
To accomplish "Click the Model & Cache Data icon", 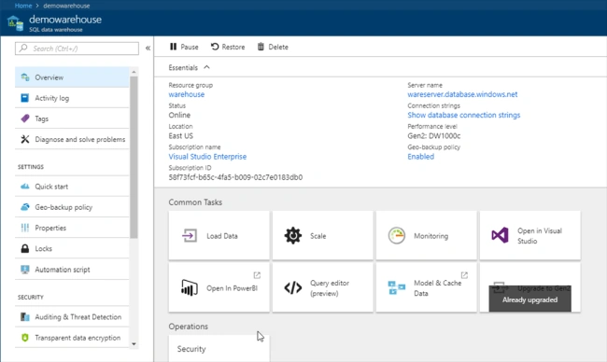I will point(396,287).
